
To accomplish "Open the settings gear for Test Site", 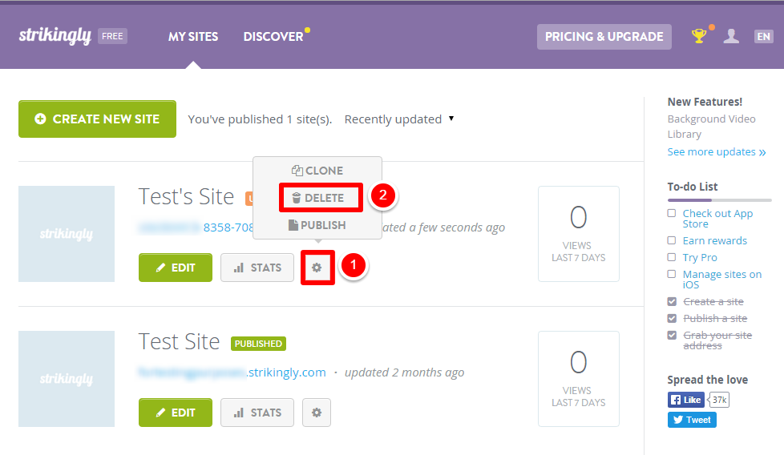I will 317,413.
